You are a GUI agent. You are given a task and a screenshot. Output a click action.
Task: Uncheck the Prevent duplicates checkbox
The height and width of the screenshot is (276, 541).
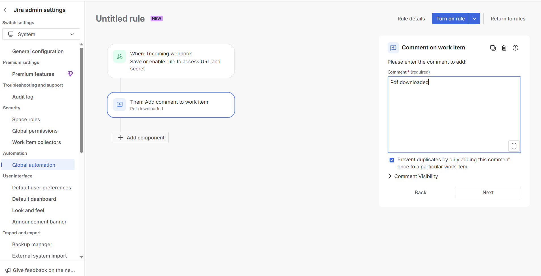[392, 160]
